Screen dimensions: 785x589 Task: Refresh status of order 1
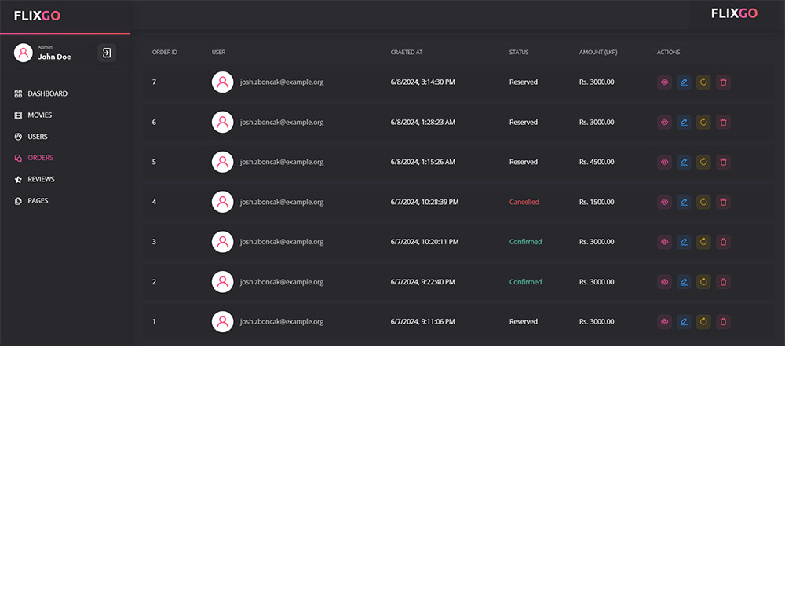pyautogui.click(x=703, y=321)
